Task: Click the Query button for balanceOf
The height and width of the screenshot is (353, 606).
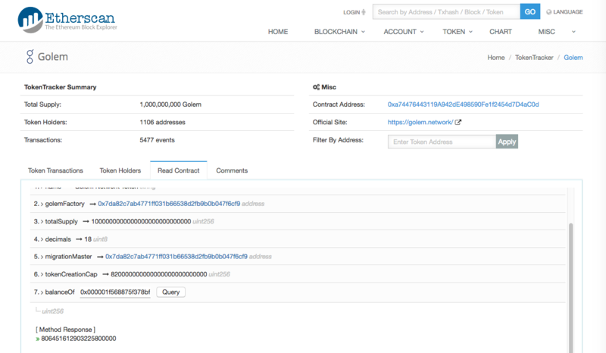Action: tap(171, 292)
